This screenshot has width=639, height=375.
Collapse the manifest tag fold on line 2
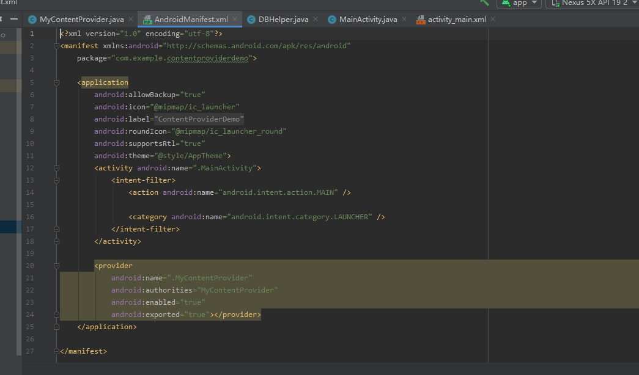tap(57, 46)
